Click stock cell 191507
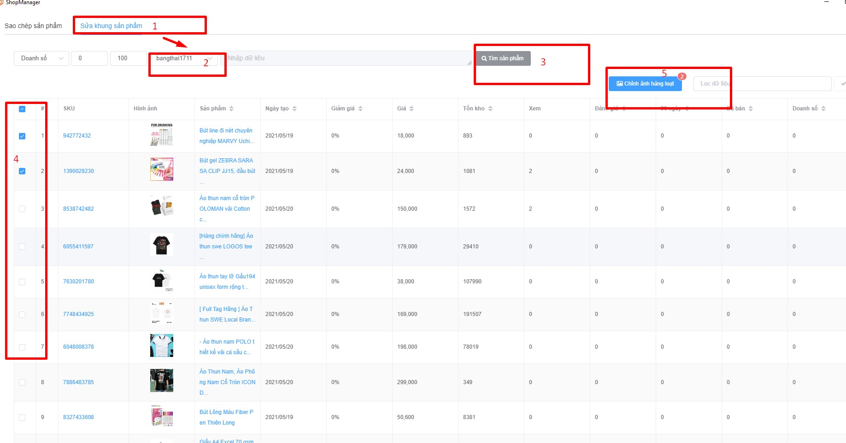Image resolution: width=846 pixels, height=443 pixels. click(472, 314)
